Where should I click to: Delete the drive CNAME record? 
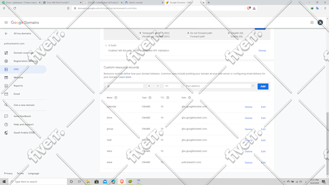(x=249, y=118)
